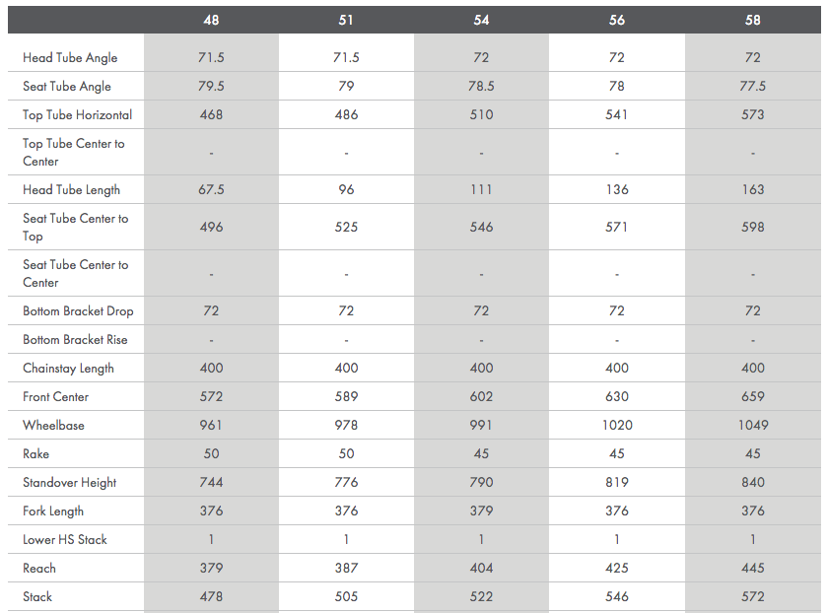Click the Top Tube Horizontal label

77,115
